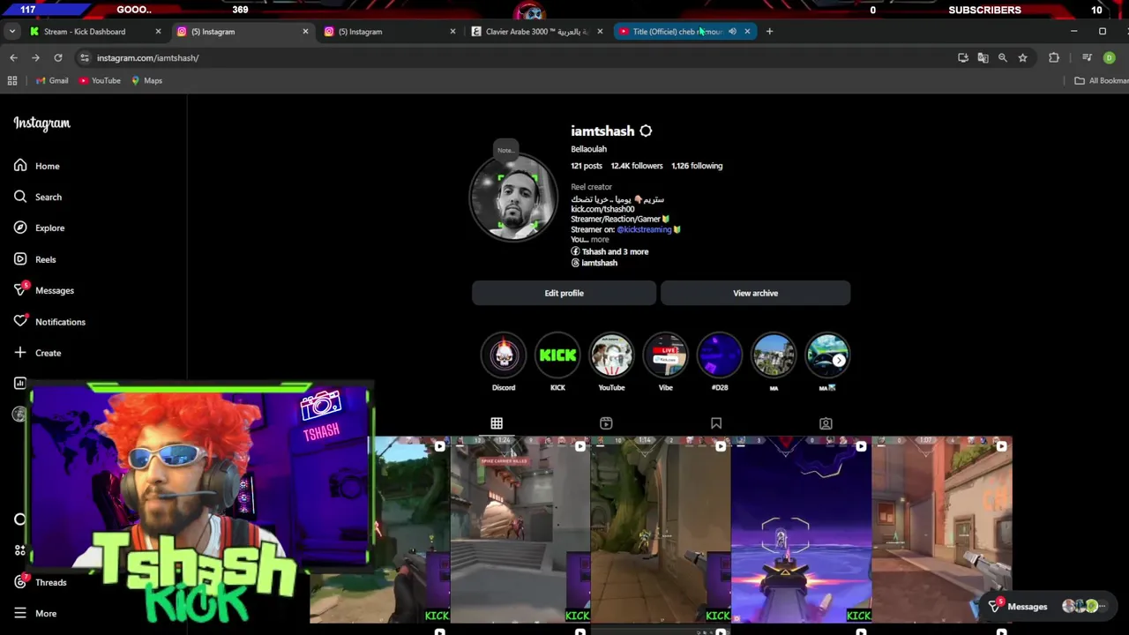Image resolution: width=1129 pixels, height=635 pixels.
Task: Open the Note bubble above avatar
Action: (505, 149)
